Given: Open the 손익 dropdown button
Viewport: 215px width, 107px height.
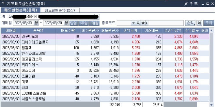Looking at the screenshot, I should click(190, 23).
